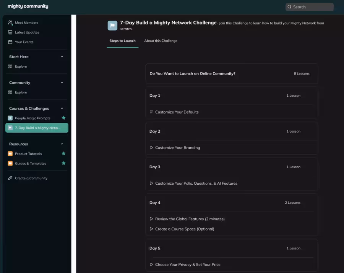Viewport: 344px width, 273px height.
Task: Switch to the About this Challenge tab
Action: click(x=161, y=41)
